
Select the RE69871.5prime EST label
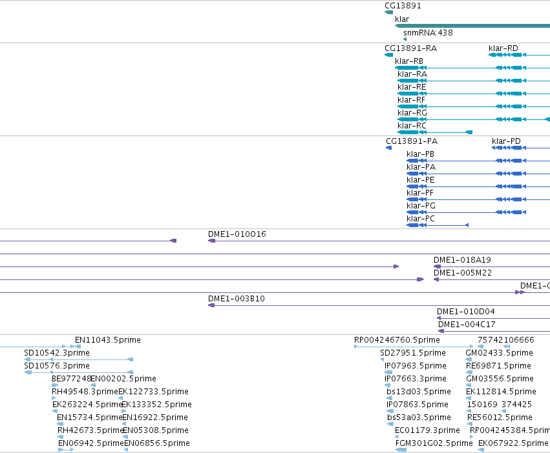[498, 366]
